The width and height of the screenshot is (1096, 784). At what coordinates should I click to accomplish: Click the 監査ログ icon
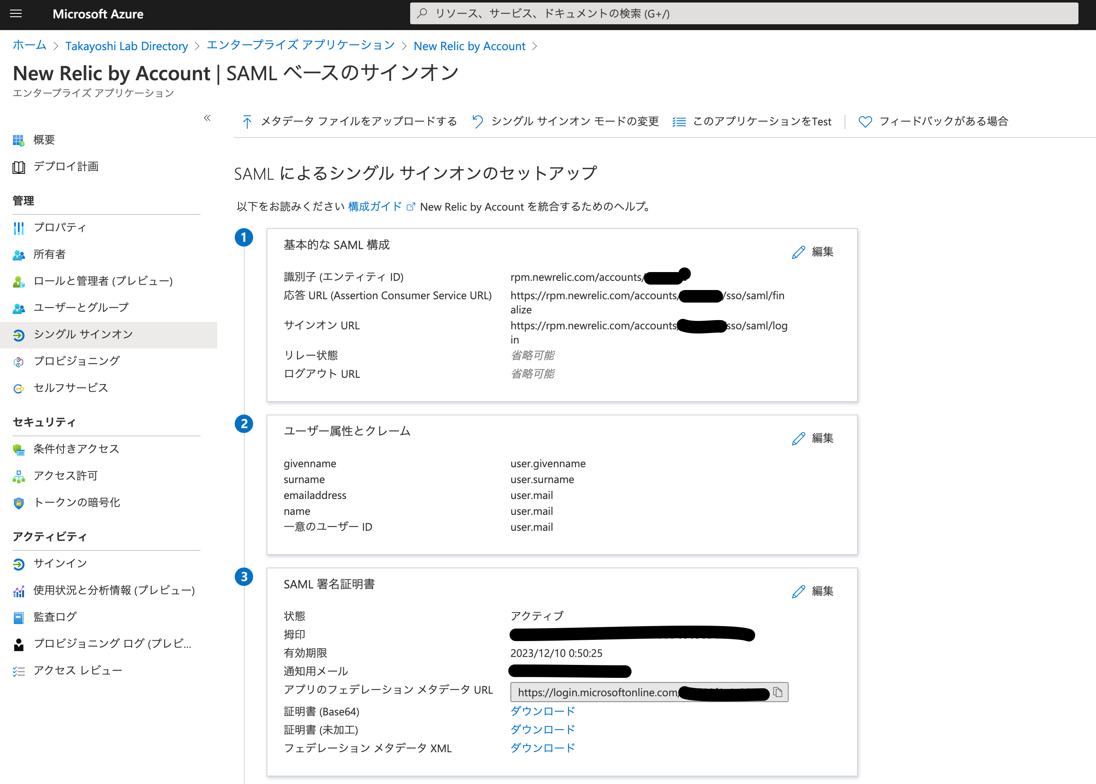point(18,617)
